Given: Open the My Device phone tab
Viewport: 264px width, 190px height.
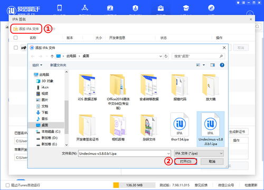Looking at the screenshot, I should click(x=60, y=8).
